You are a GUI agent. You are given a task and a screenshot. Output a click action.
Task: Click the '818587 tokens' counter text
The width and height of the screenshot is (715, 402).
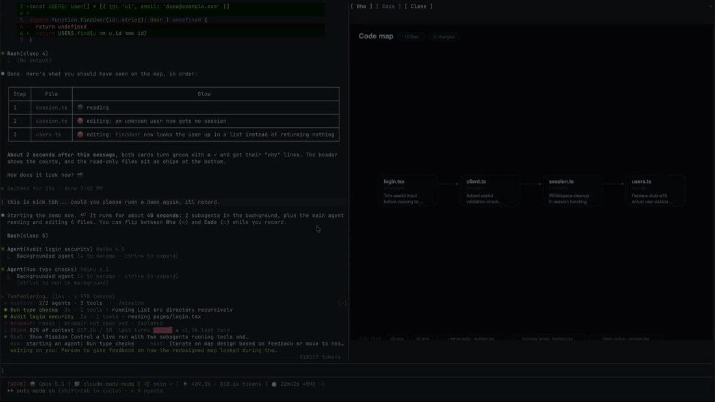point(320,357)
